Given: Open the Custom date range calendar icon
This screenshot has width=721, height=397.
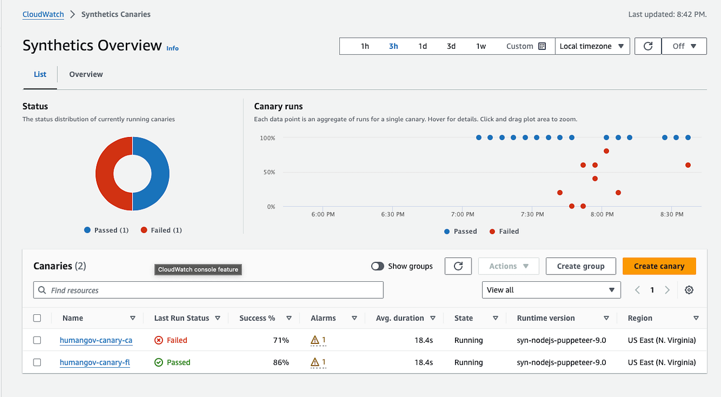Looking at the screenshot, I should point(542,46).
